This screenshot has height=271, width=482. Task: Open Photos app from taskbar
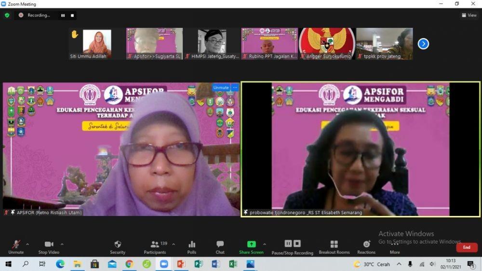tap(250, 264)
